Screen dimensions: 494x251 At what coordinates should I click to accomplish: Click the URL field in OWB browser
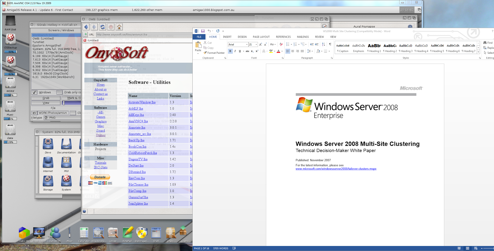coord(144,35)
